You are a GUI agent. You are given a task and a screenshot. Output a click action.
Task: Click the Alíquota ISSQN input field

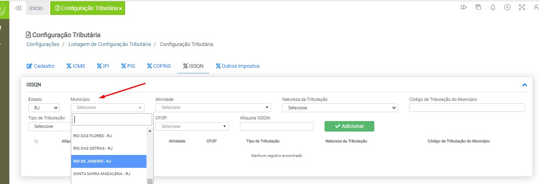(x=276, y=127)
